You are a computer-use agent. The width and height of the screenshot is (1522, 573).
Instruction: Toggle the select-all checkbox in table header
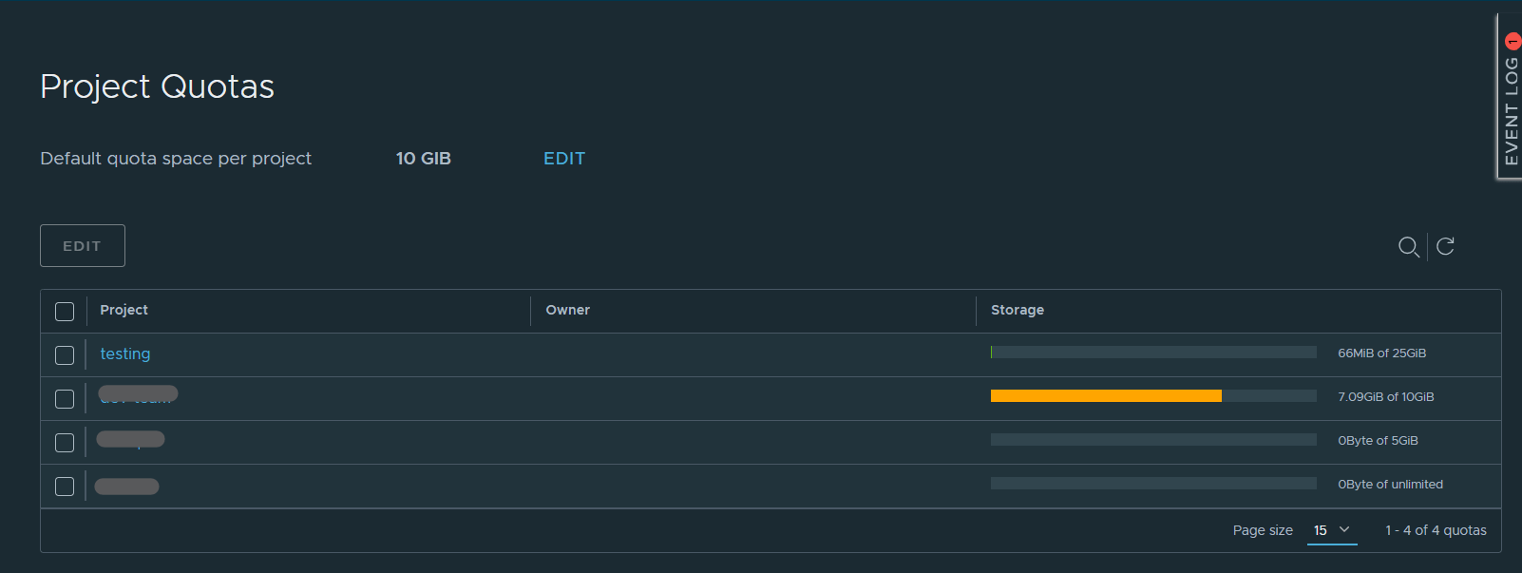65,312
